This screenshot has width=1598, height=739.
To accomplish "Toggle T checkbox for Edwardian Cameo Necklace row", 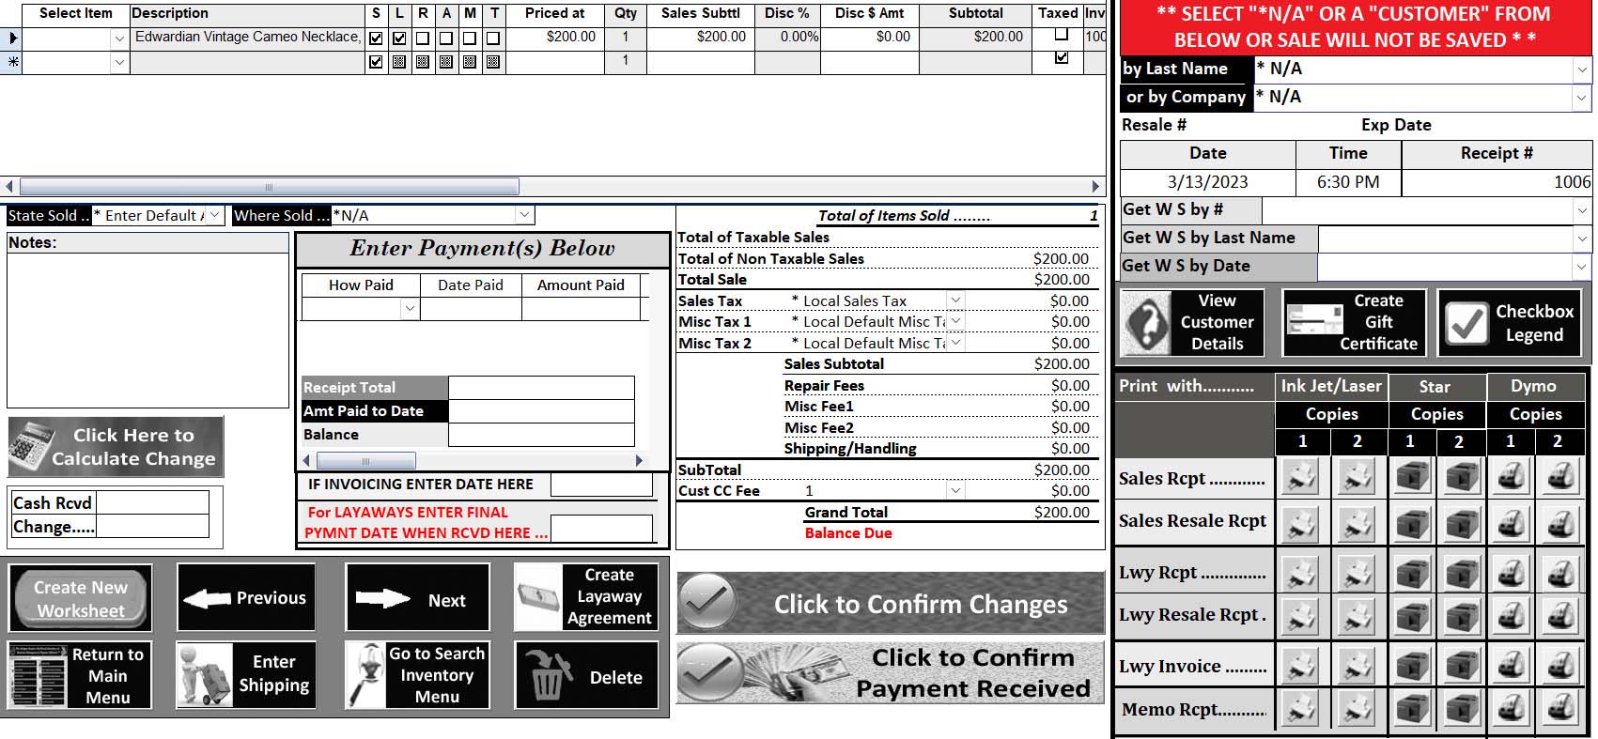I will tap(493, 38).
